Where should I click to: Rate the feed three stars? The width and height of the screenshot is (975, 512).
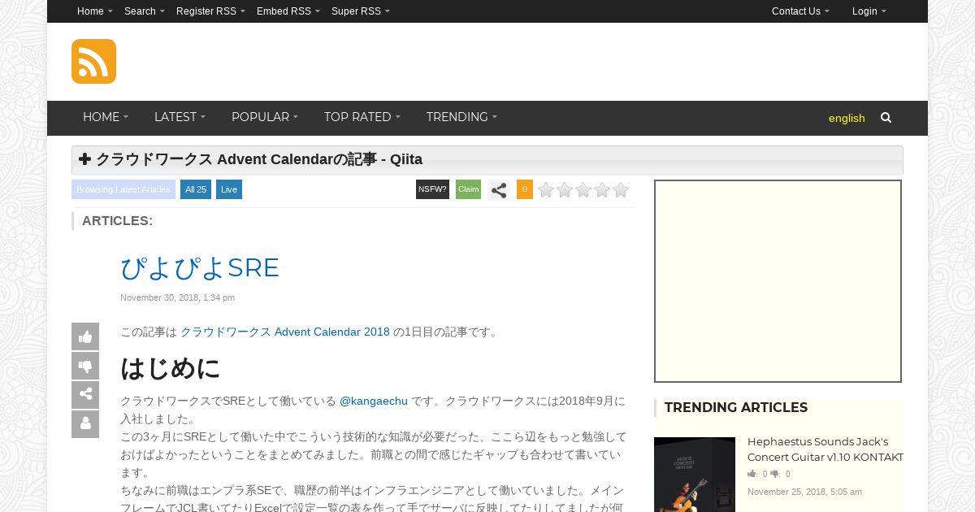tap(583, 190)
